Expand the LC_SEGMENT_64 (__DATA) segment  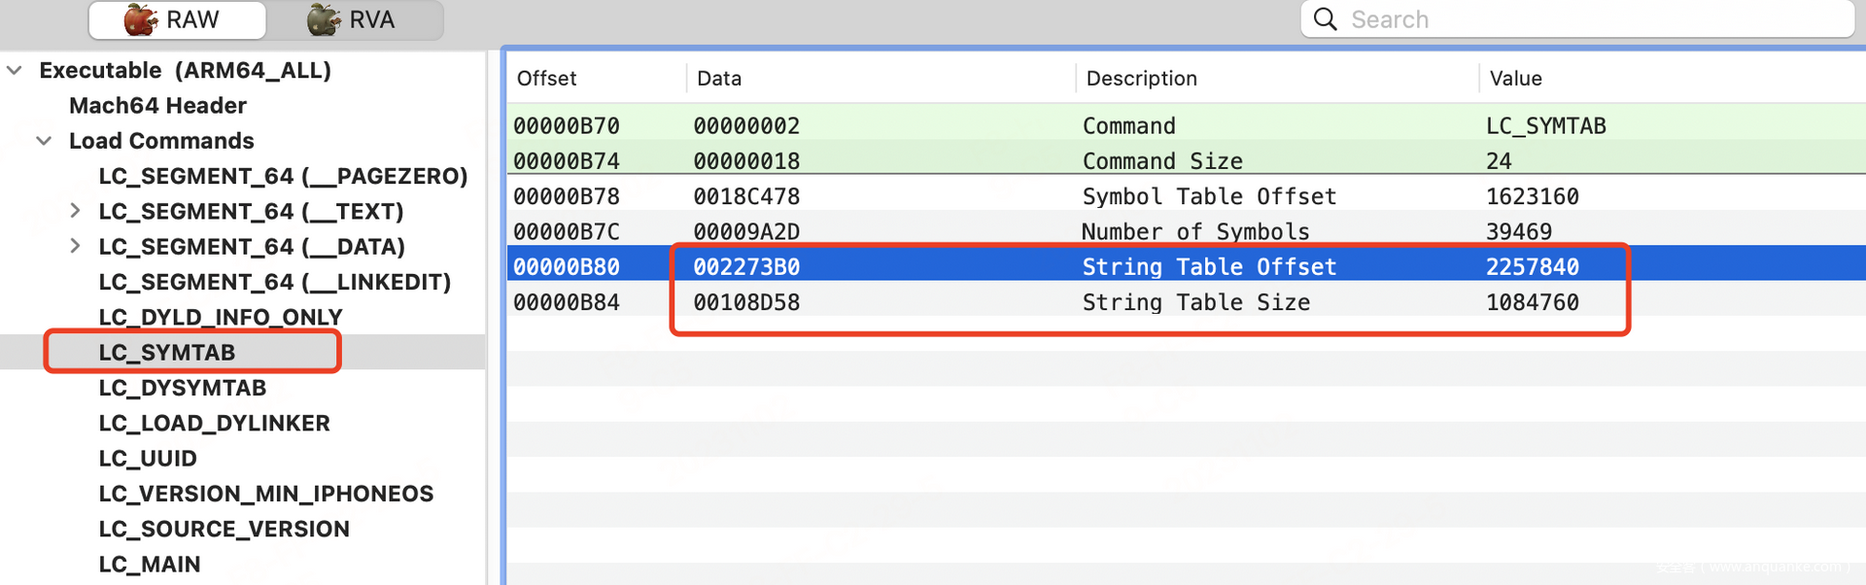click(75, 246)
